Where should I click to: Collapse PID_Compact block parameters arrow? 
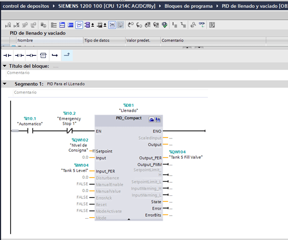click(129, 219)
